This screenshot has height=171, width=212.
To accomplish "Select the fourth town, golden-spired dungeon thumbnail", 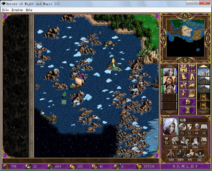I will (204, 98).
